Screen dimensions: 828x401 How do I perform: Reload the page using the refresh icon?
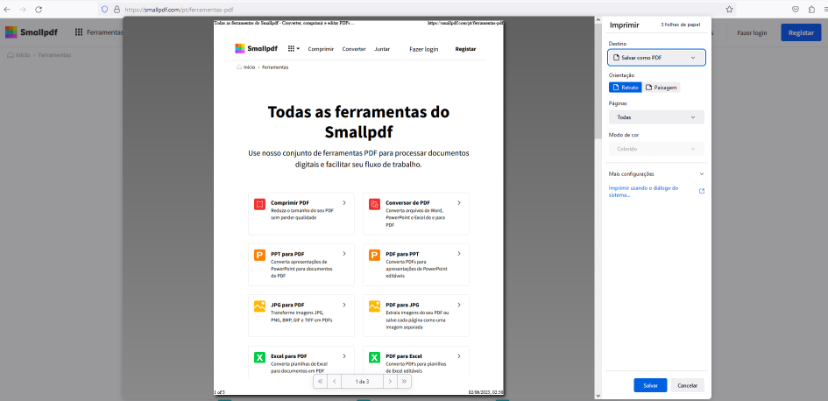[39, 9]
